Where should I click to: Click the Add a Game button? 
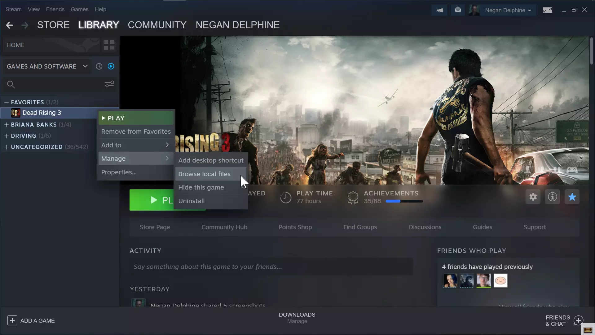[31, 321]
